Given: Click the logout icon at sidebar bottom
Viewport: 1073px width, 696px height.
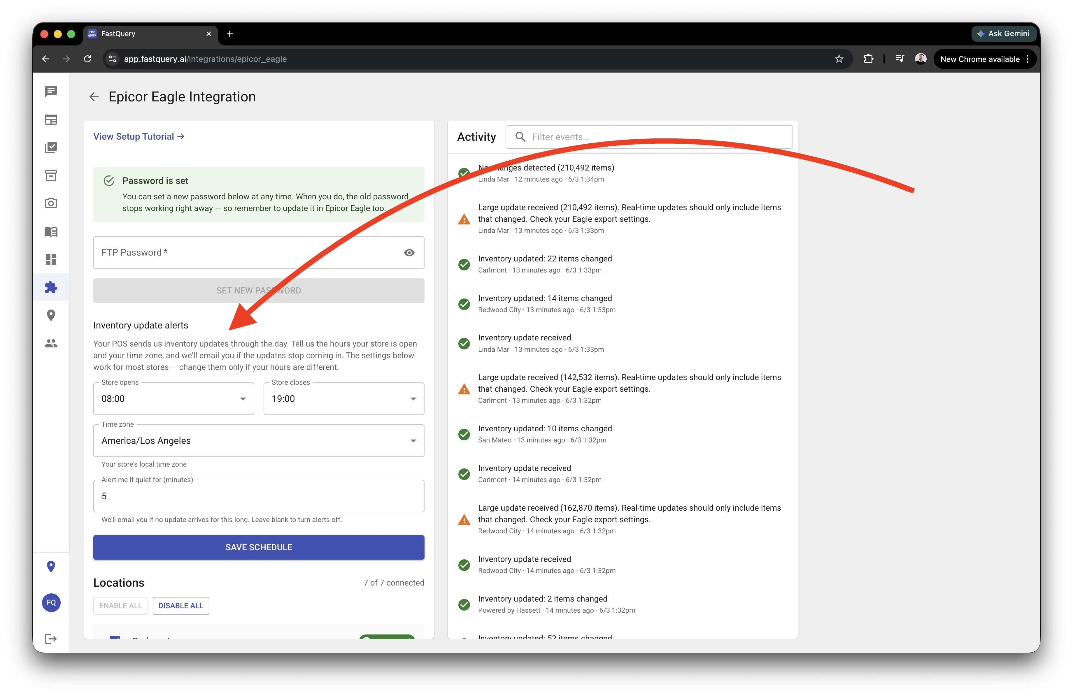Looking at the screenshot, I should 51,639.
